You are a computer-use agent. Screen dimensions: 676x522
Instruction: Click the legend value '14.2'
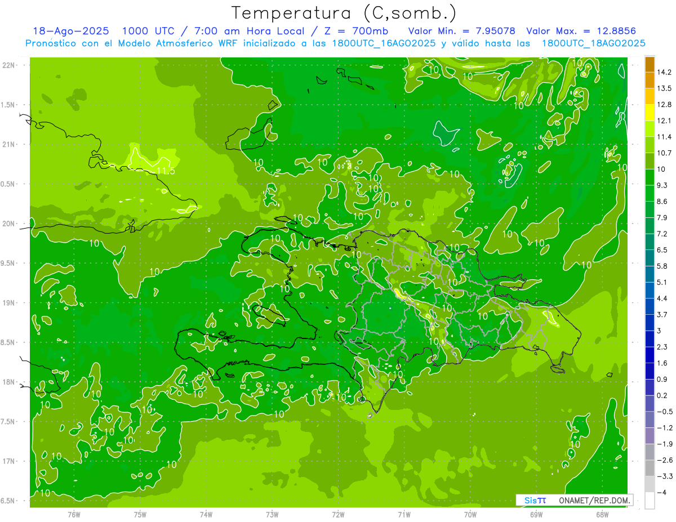664,72
